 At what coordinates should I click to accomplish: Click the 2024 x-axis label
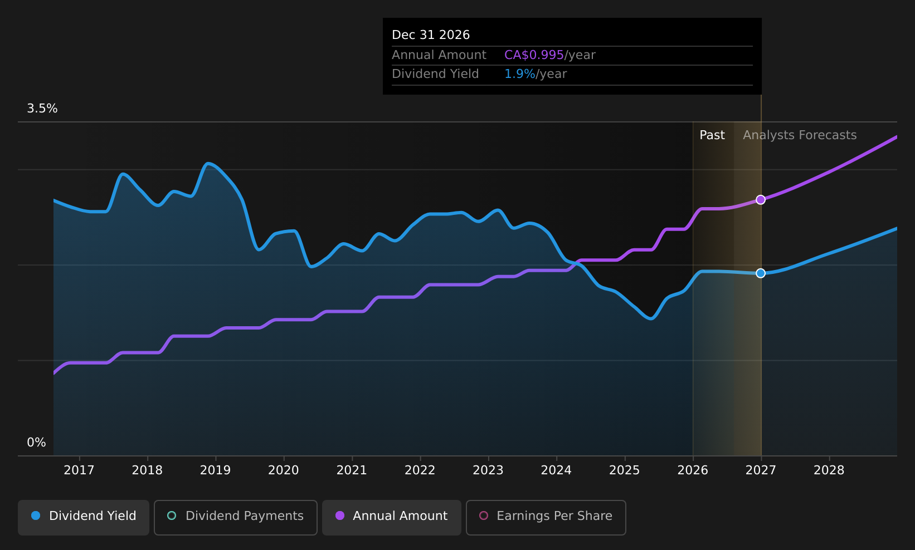tap(556, 470)
